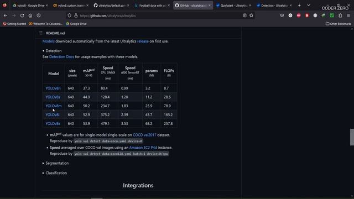The image size is (354, 199).
Task: Open the YOLOv8m model link
Action: pyautogui.click(x=54, y=106)
